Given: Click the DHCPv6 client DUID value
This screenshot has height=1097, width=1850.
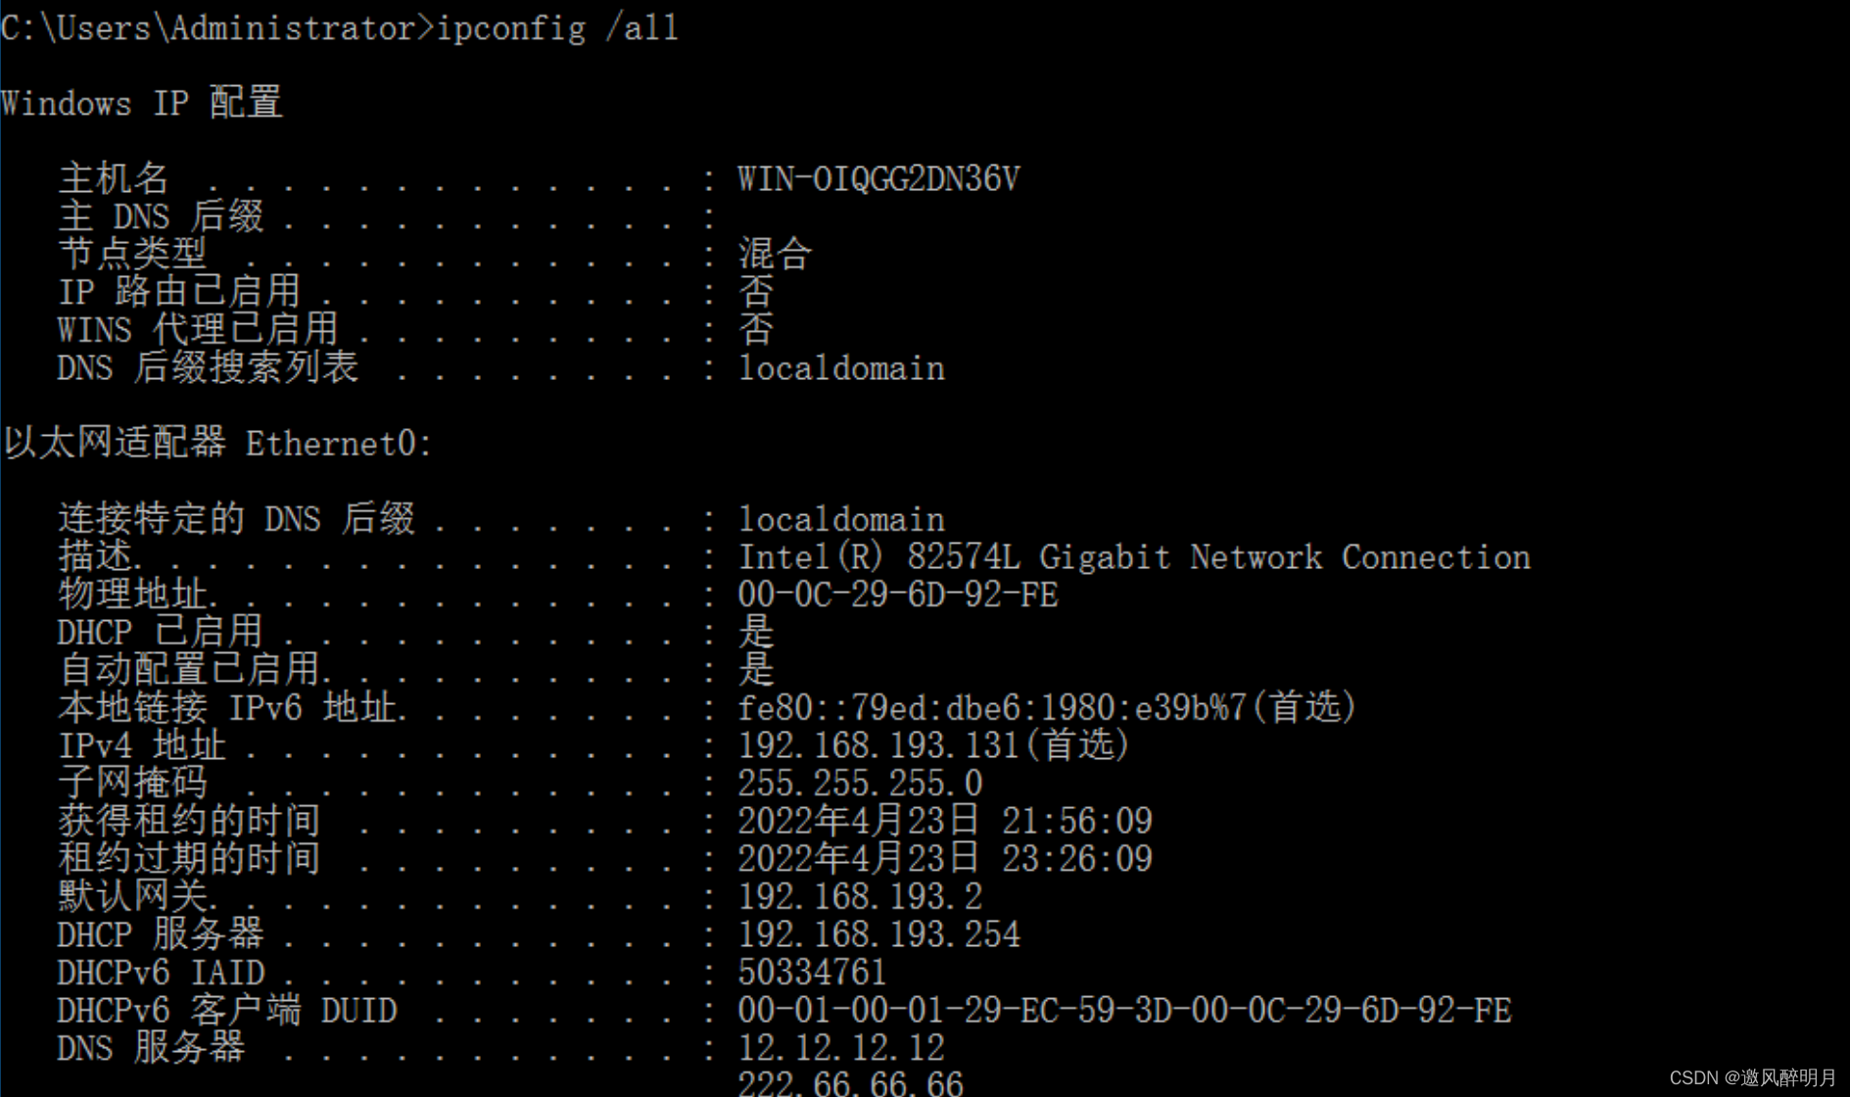Looking at the screenshot, I should point(1124,1010).
